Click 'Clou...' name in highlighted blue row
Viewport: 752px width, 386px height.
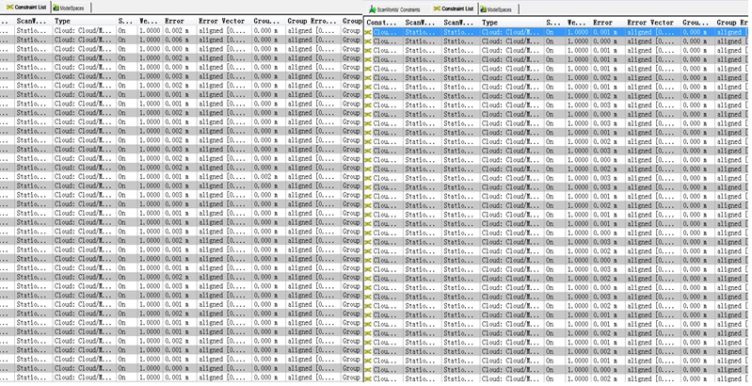(x=385, y=32)
